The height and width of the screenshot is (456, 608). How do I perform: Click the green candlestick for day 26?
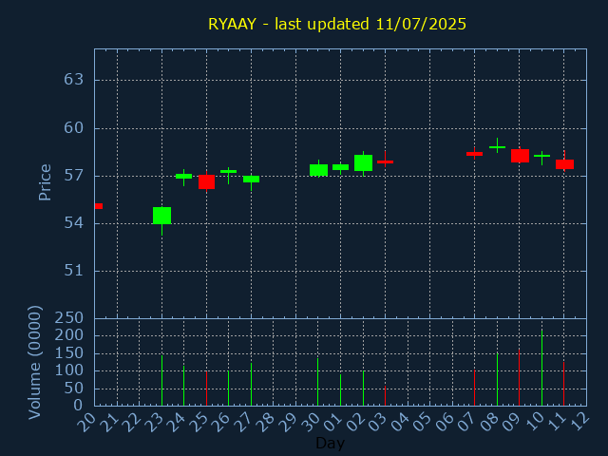228,171
